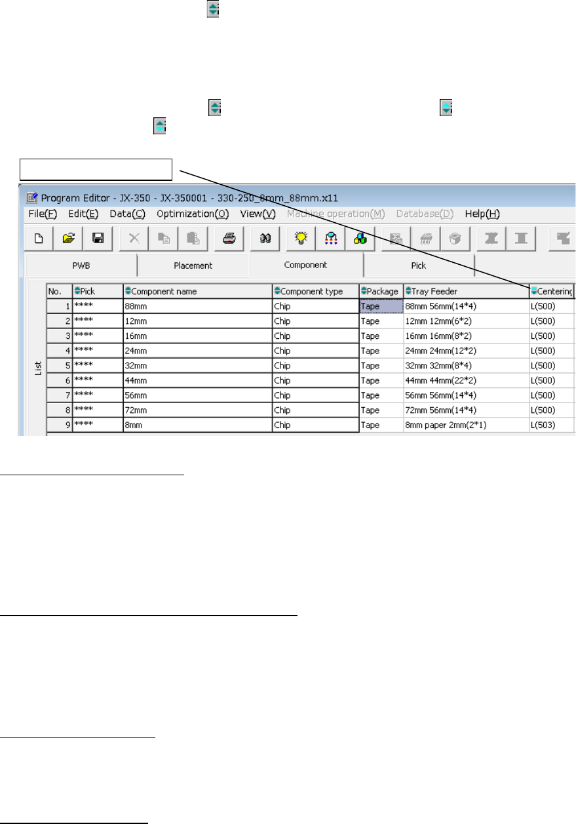Select component name cell 56mm
The image size is (576, 824).
(198, 395)
